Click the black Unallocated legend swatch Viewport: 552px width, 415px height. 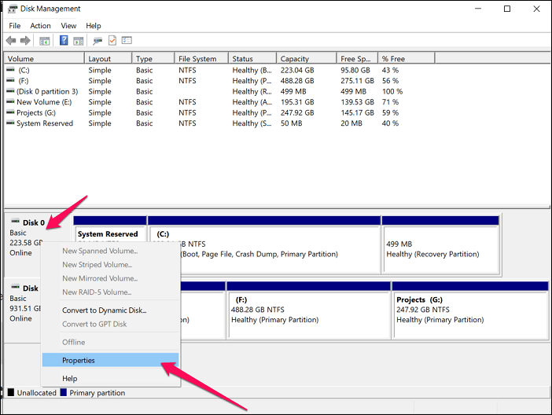11,392
